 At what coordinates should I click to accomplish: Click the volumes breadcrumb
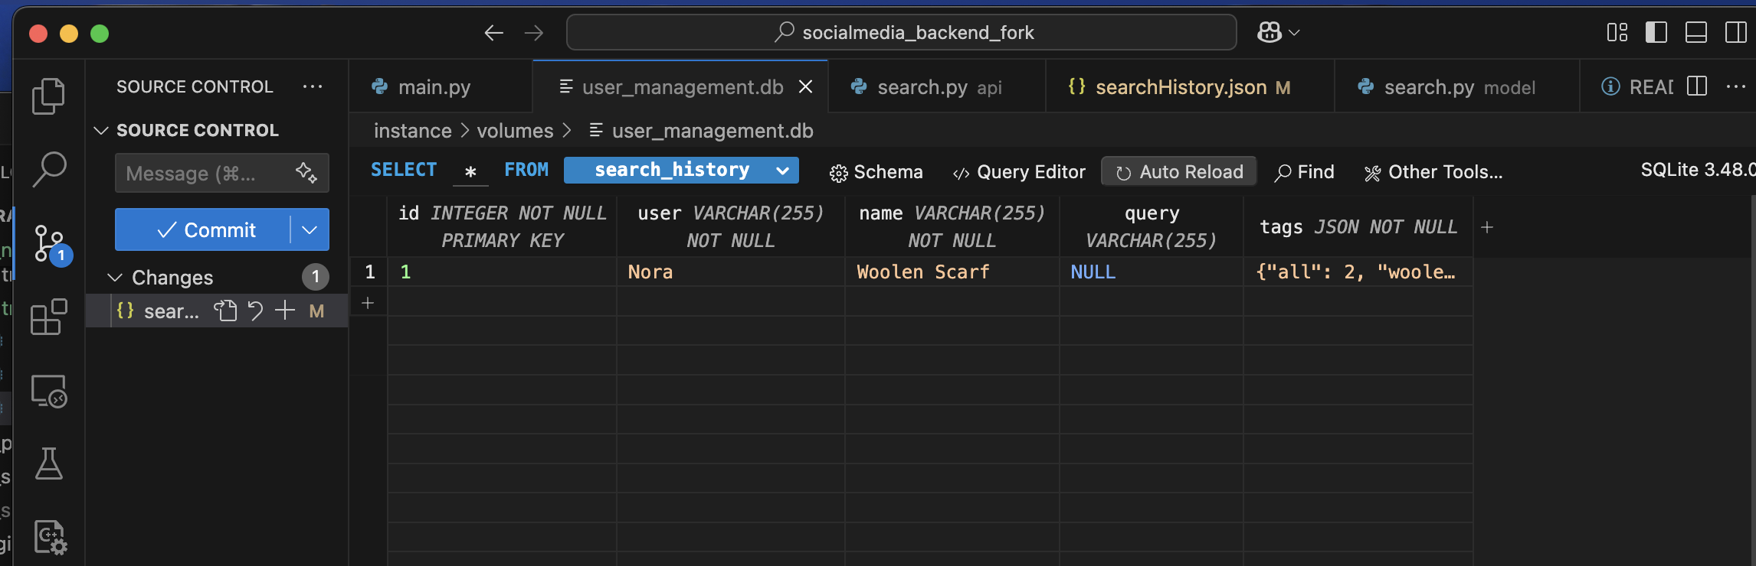[515, 131]
